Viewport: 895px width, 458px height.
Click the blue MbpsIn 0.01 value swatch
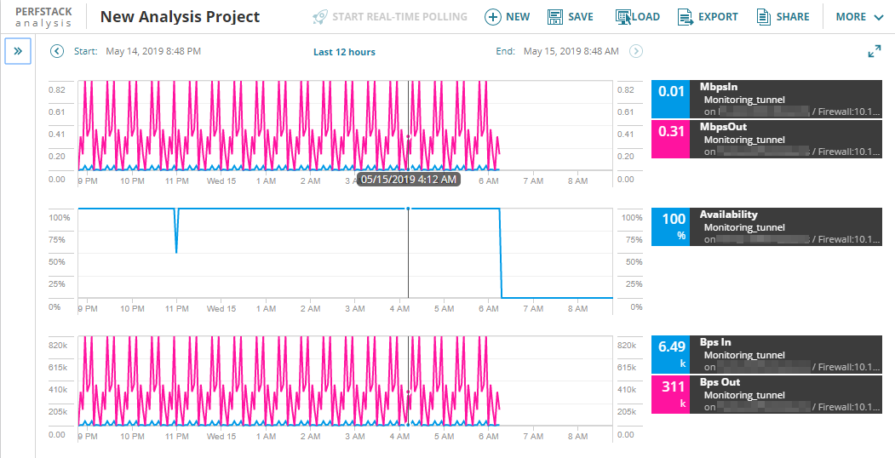pyautogui.click(x=669, y=100)
